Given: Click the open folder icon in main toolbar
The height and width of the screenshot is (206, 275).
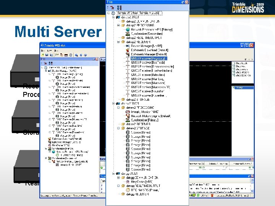Looking at the screenshot, I should click(43, 55).
